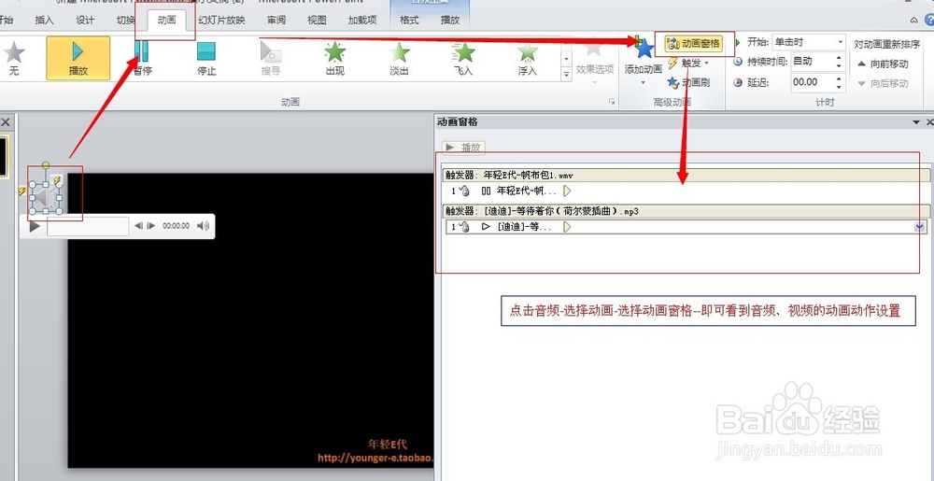
Task: Click the 播放 button in animation pane
Action: click(x=463, y=147)
